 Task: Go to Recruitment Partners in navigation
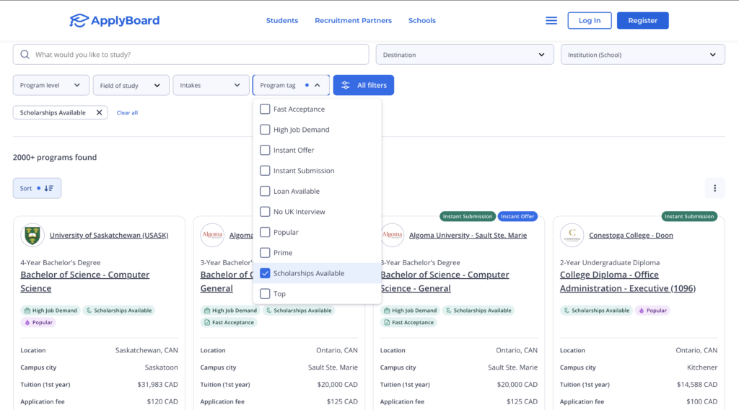pyautogui.click(x=353, y=21)
